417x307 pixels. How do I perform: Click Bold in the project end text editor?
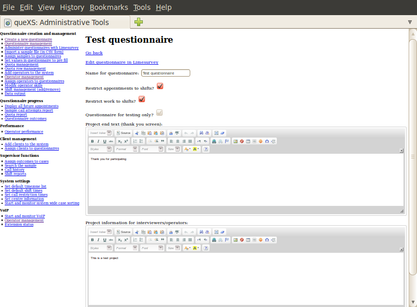pyautogui.click(x=92, y=141)
